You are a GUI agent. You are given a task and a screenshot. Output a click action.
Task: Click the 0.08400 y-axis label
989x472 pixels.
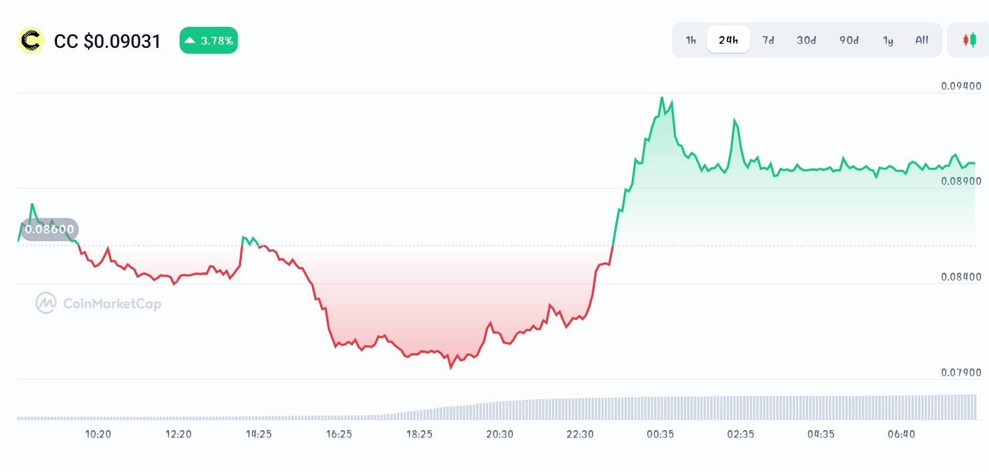point(961,277)
